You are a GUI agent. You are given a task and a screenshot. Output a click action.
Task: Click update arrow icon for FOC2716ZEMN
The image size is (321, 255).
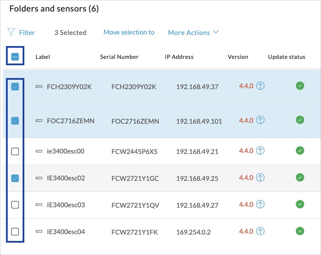pyautogui.click(x=260, y=120)
